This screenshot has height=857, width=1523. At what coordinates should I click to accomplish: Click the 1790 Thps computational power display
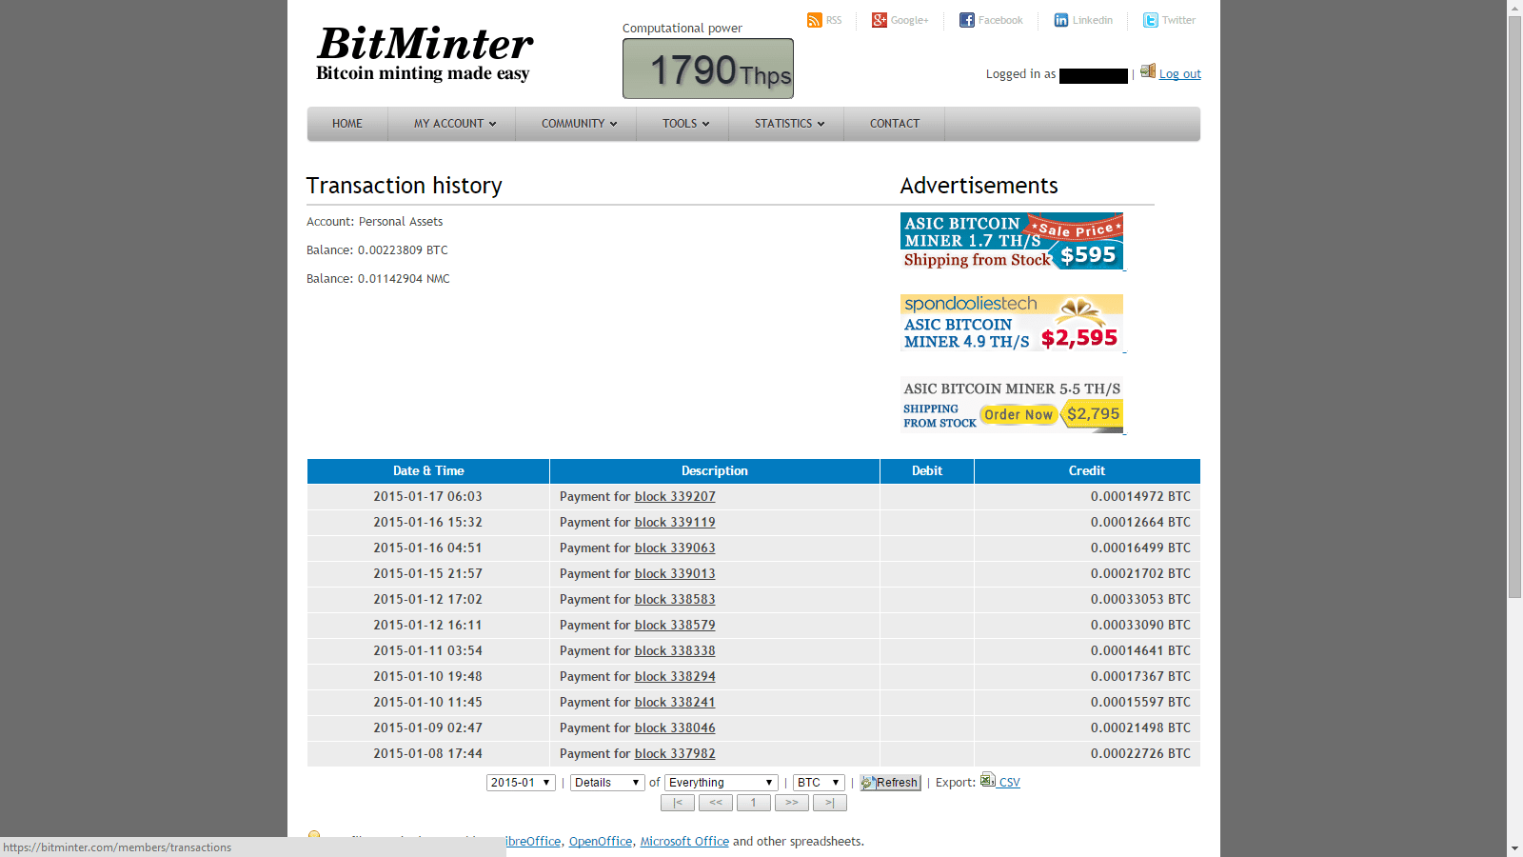tap(708, 69)
